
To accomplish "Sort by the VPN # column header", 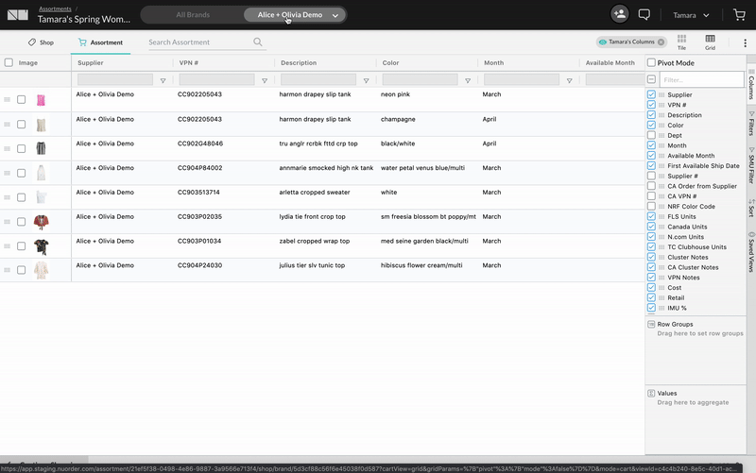I will 188,62.
